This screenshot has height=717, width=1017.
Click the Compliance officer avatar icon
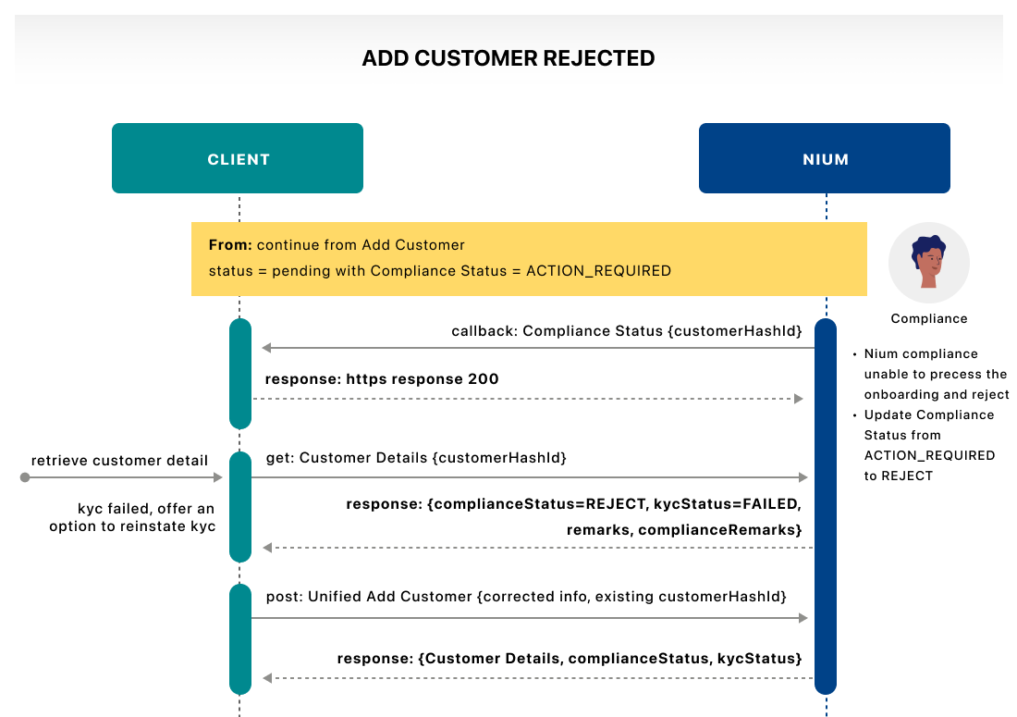click(929, 263)
